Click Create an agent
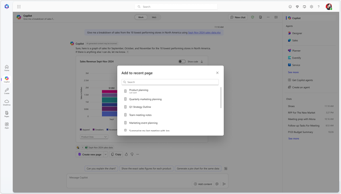Screen dimensions: 341x194 (x=299, y=88)
